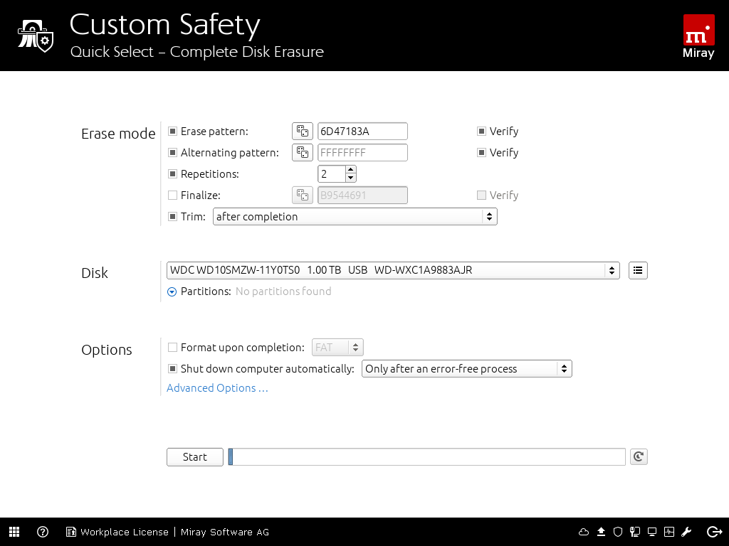Click the Erase pattern input field 6D47183A
The width and height of the screenshot is (729, 546).
(362, 132)
